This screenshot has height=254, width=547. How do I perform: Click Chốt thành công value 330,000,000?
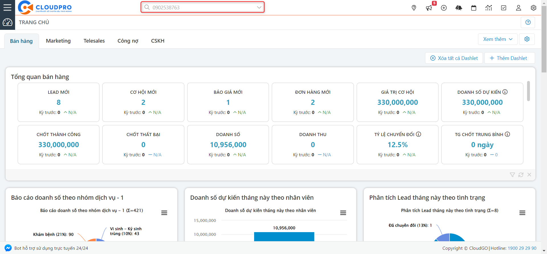pyautogui.click(x=58, y=145)
